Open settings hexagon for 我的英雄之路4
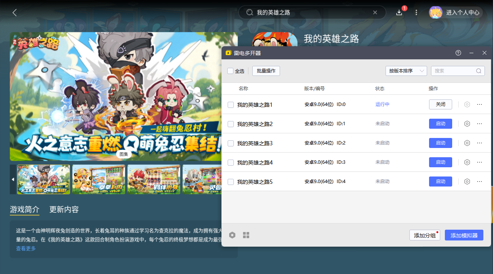Screen dimensions: 493x274 (x=467, y=162)
